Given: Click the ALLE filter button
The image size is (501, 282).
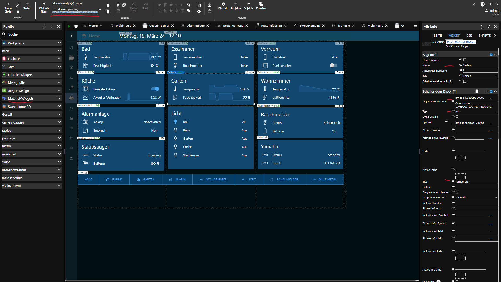Looking at the screenshot, I should click(x=88, y=179).
